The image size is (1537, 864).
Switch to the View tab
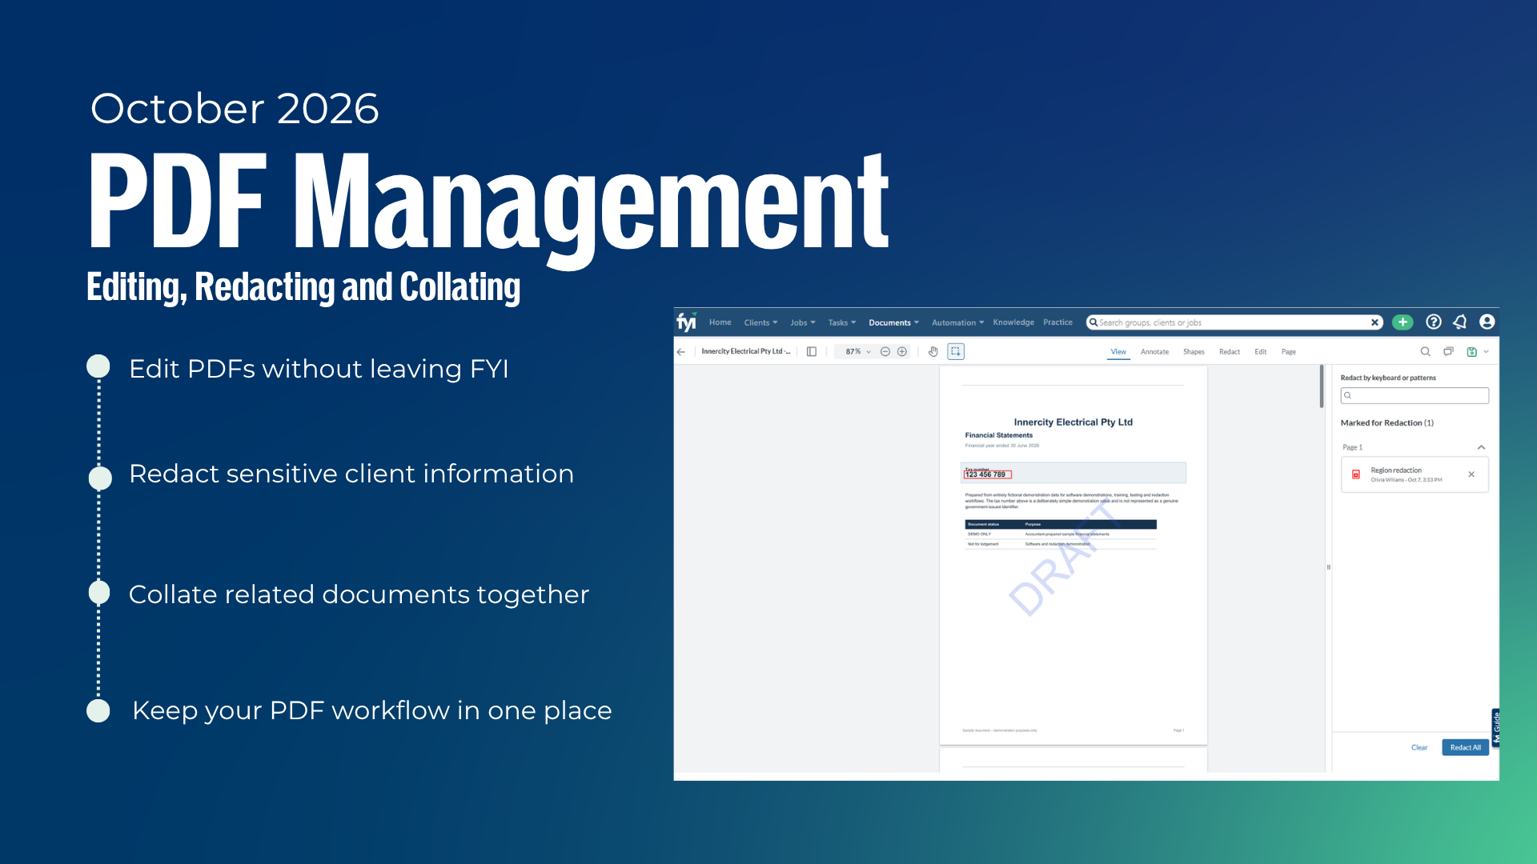tap(1118, 352)
